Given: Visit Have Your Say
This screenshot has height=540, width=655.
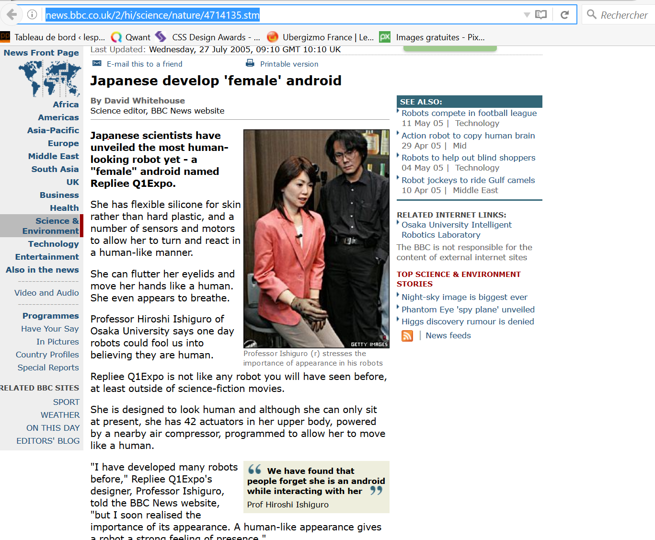Looking at the screenshot, I should tap(50, 329).
